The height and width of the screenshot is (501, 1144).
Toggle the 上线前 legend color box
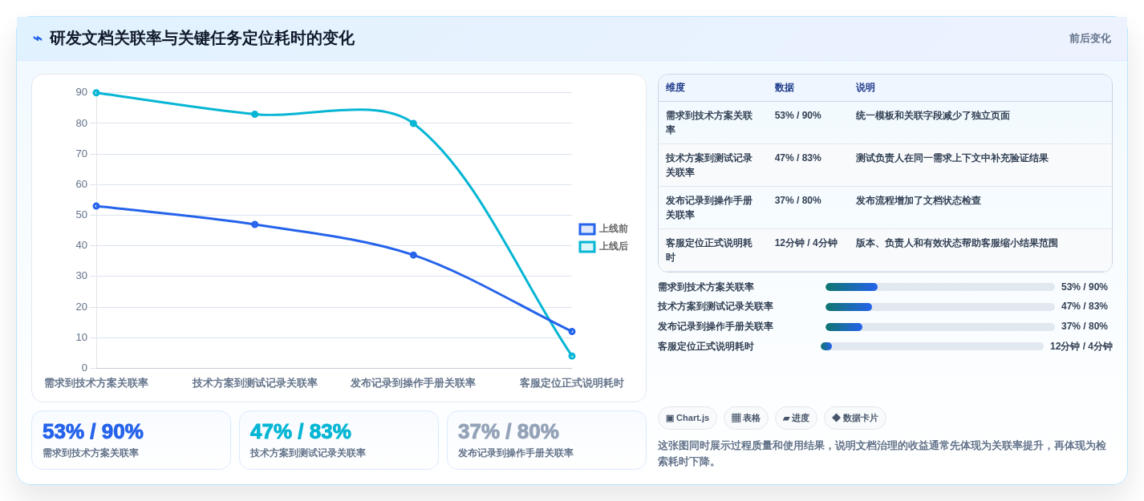click(x=587, y=229)
